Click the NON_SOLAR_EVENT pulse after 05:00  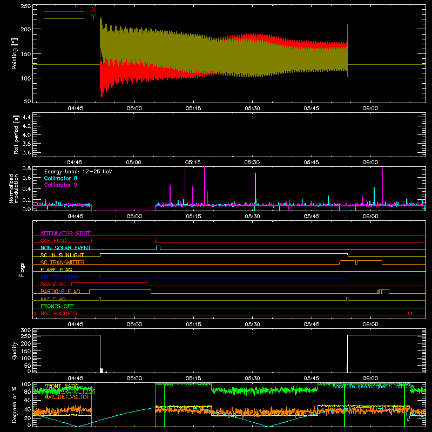158,248
